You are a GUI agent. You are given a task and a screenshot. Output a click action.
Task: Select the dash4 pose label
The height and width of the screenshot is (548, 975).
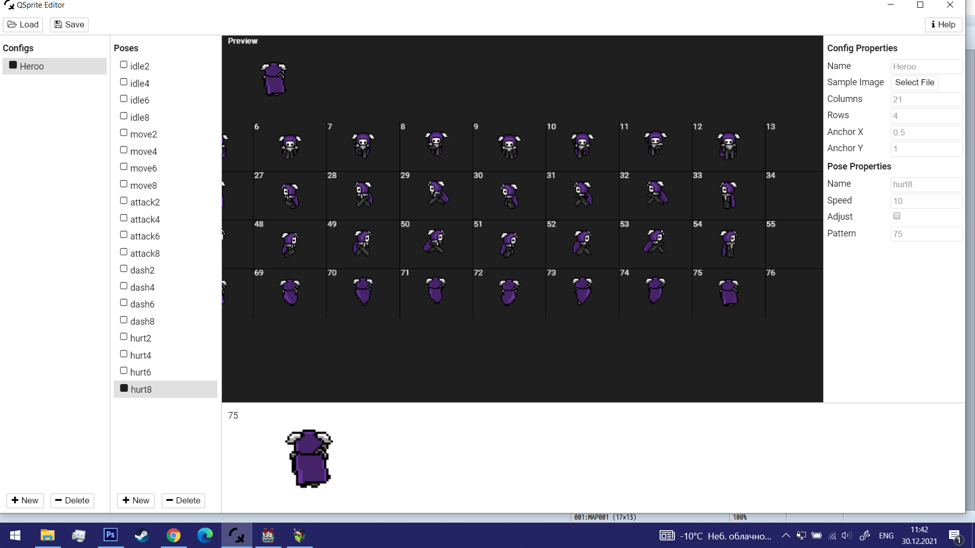tap(142, 287)
